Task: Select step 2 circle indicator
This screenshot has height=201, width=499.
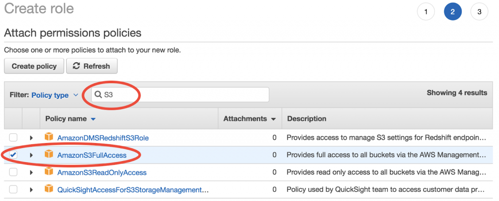Action: click(x=453, y=12)
